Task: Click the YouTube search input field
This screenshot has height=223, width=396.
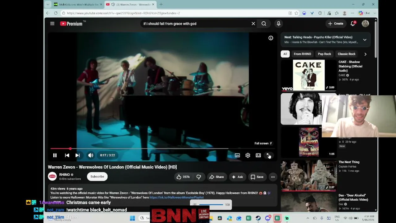Action: click(x=196, y=24)
